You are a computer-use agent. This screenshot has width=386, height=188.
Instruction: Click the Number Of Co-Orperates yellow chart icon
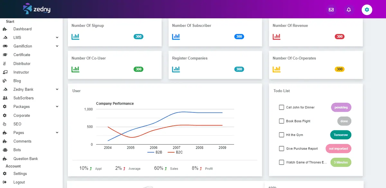click(x=277, y=69)
